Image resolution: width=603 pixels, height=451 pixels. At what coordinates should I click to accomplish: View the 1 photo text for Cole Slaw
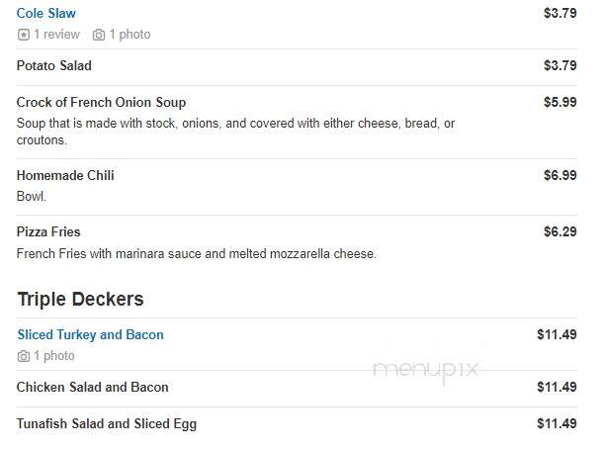coord(129,35)
